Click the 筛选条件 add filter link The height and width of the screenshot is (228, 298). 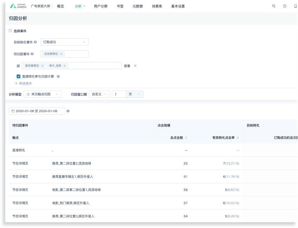(x=23, y=84)
